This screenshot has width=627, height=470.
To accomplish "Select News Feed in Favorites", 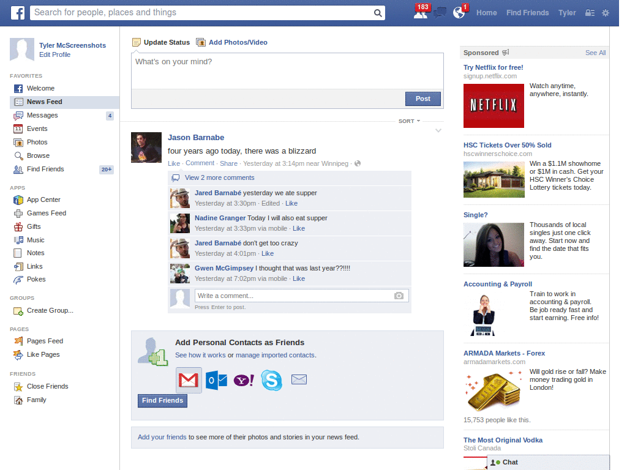I will (64, 102).
